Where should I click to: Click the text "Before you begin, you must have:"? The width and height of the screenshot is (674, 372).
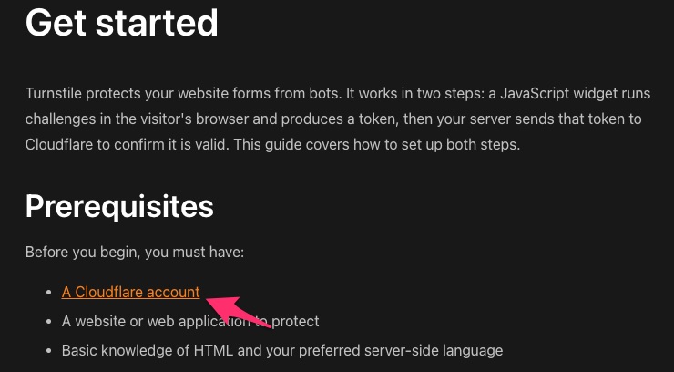click(x=134, y=252)
